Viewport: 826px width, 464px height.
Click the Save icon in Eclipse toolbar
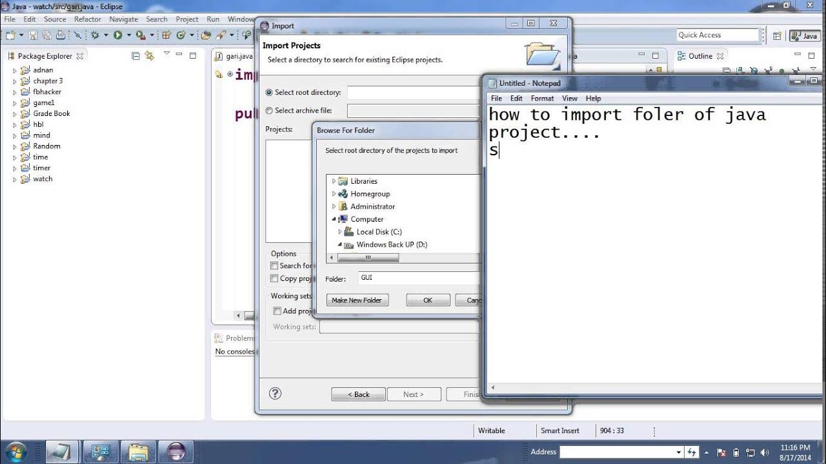[x=33, y=35]
